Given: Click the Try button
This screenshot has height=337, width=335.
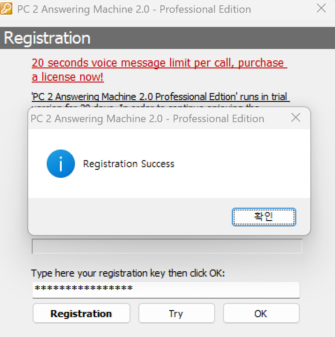Looking at the screenshot, I should (x=176, y=313).
